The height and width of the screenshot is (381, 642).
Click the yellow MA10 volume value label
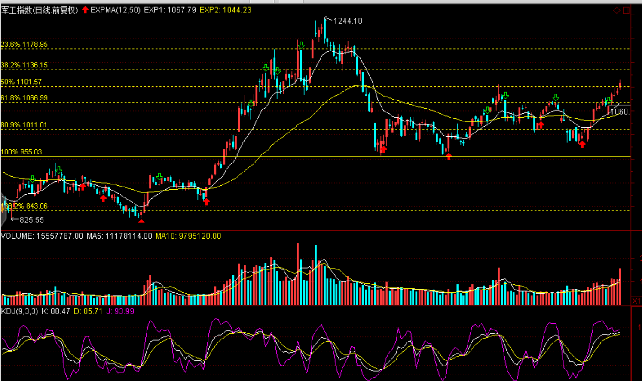tap(188, 236)
